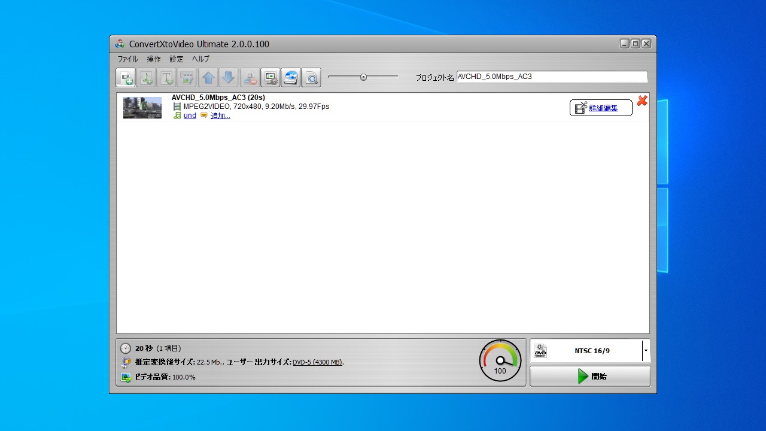766x431 pixels.
Task: Click the clock duration icon
Action: pyautogui.click(x=126, y=348)
